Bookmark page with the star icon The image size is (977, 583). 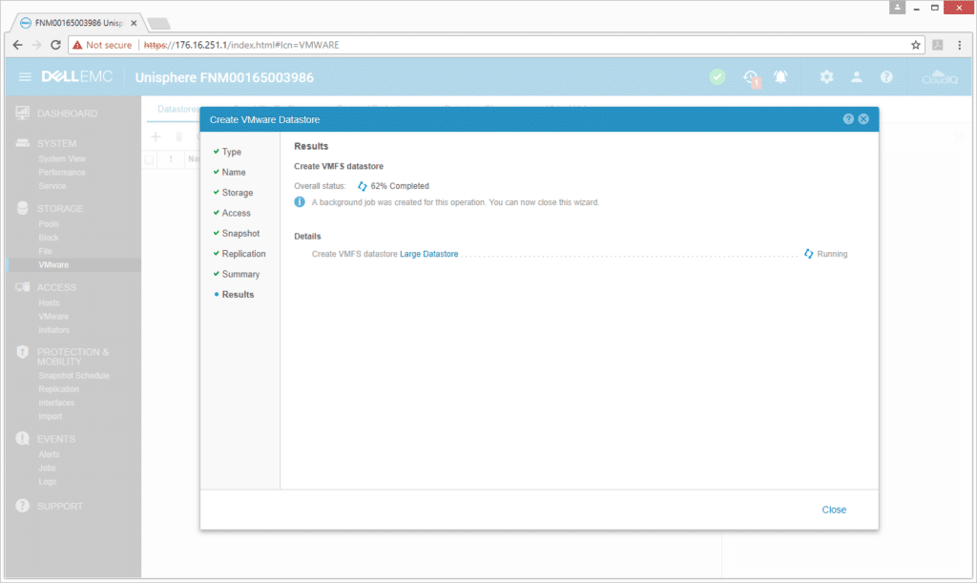[915, 45]
